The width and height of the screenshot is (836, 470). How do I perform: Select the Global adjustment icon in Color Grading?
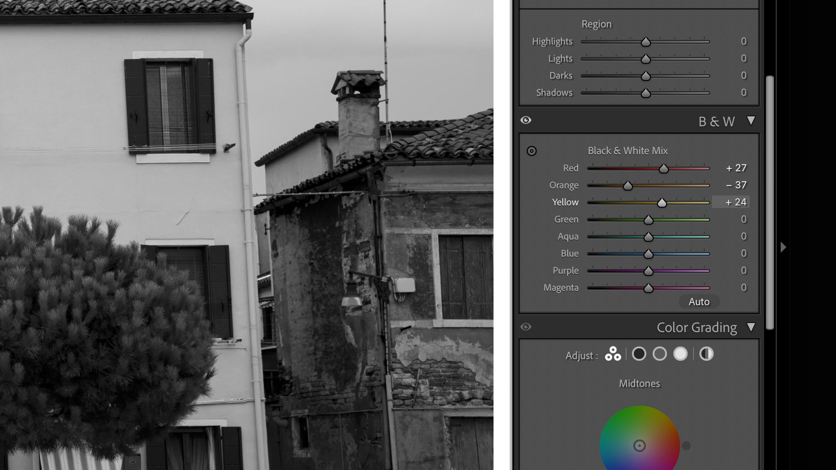pos(707,354)
